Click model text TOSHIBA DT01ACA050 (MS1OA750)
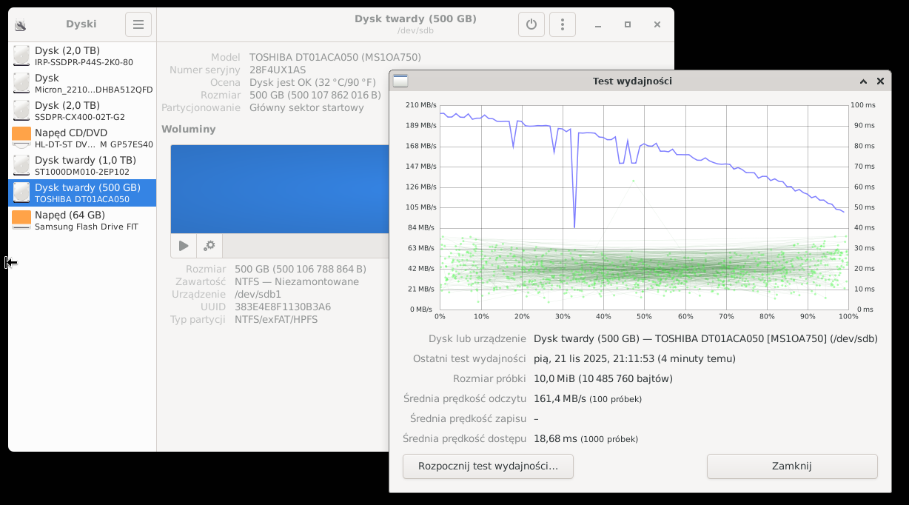The height and width of the screenshot is (505, 909). click(335, 57)
